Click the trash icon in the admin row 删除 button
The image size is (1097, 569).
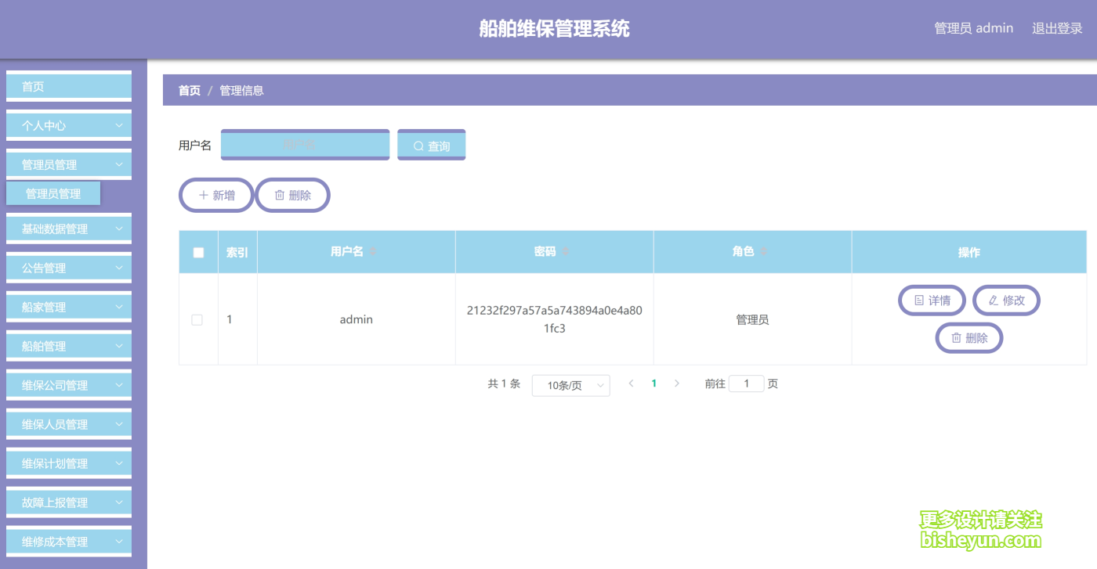[x=956, y=338]
